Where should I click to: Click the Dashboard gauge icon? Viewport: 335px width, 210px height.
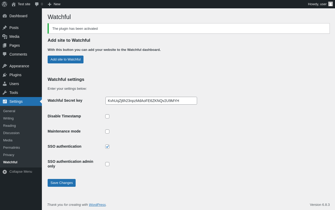pos(5,16)
